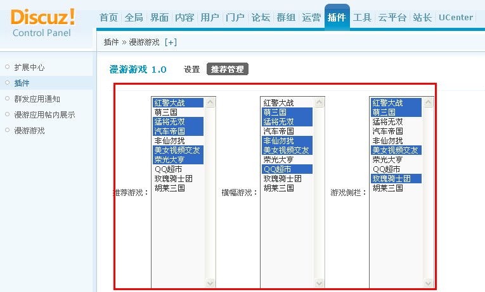The image size is (485, 292).
Task: Click 推荐游戏 list scroll-down arrow
Action: tap(210, 283)
